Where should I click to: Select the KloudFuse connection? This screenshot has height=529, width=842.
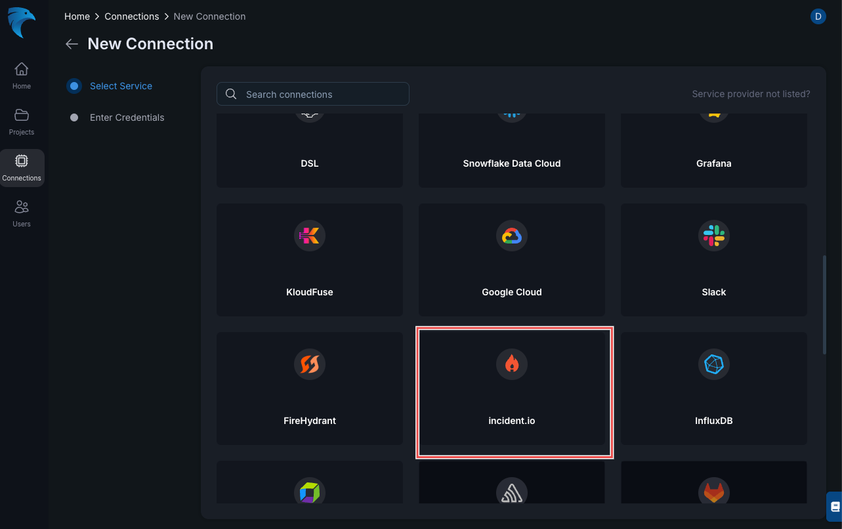pos(309,260)
